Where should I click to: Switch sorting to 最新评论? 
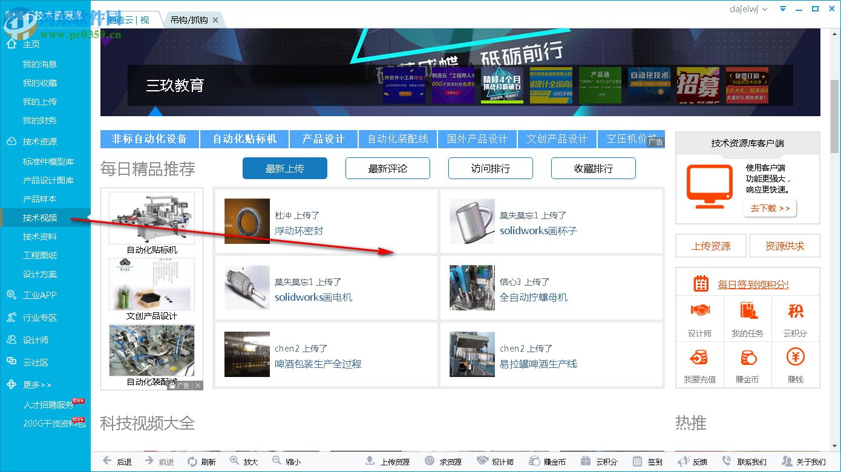(x=388, y=168)
